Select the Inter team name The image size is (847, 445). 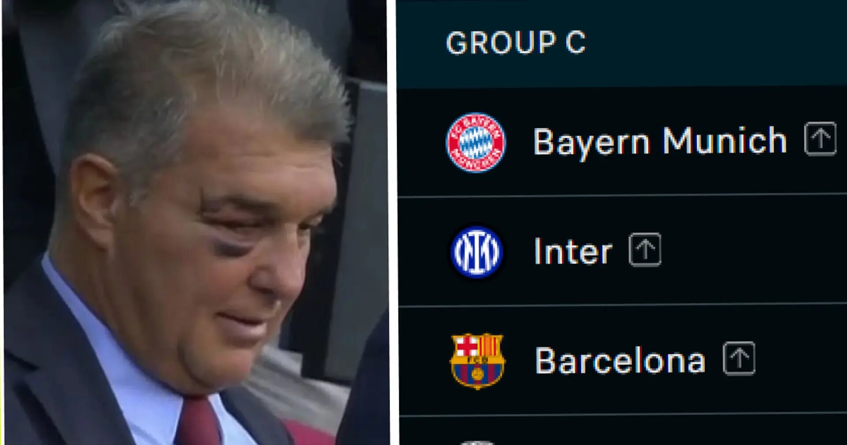[573, 251]
